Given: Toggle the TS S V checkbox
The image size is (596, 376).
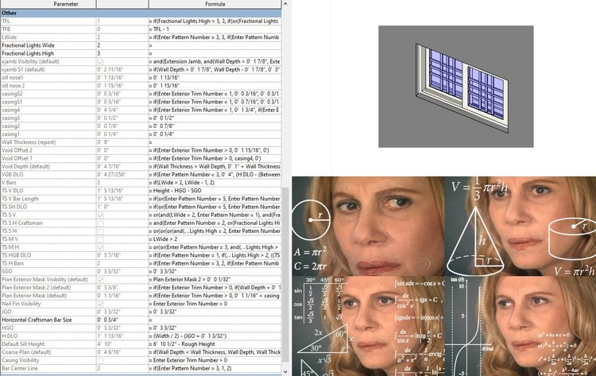Looking at the screenshot, I should point(99,215).
